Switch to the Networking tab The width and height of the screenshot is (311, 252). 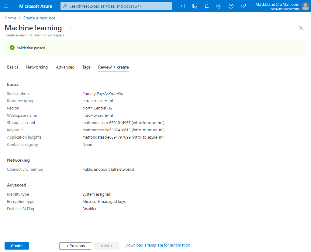click(x=37, y=67)
